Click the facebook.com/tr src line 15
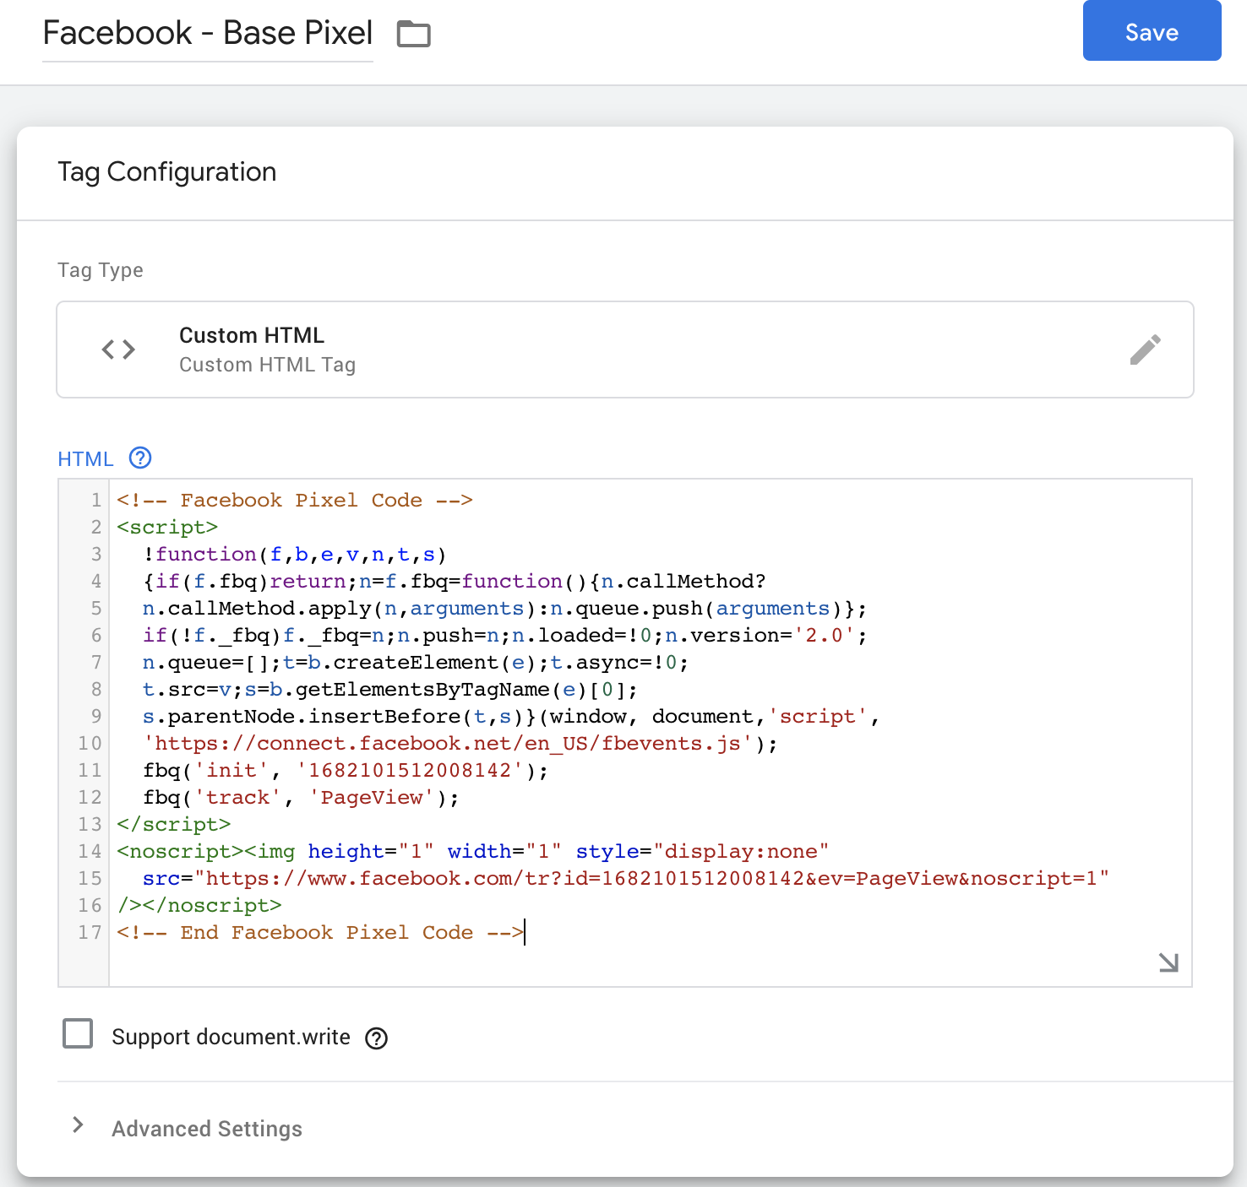Viewport: 1247px width, 1187px height. [x=626, y=878]
